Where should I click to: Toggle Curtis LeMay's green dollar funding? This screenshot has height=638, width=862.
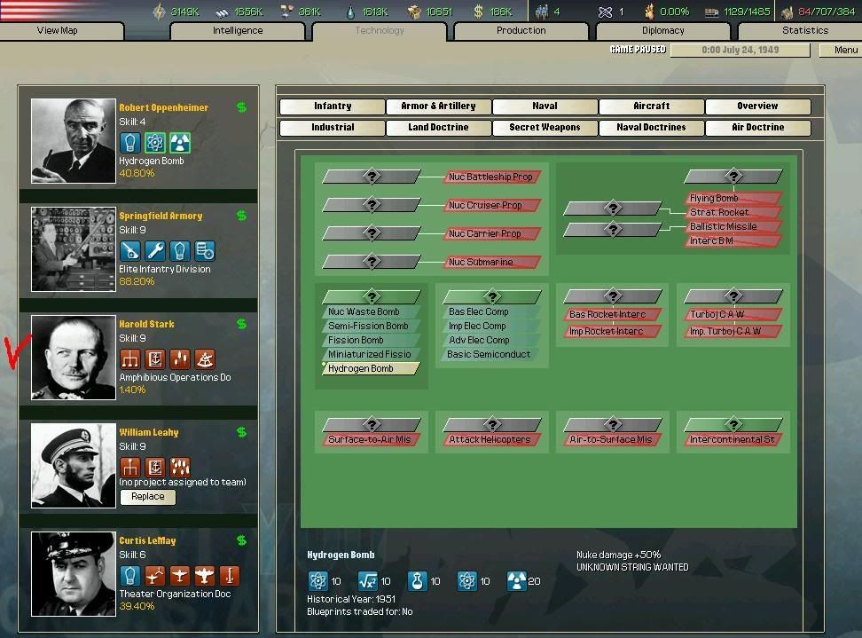pyautogui.click(x=239, y=540)
